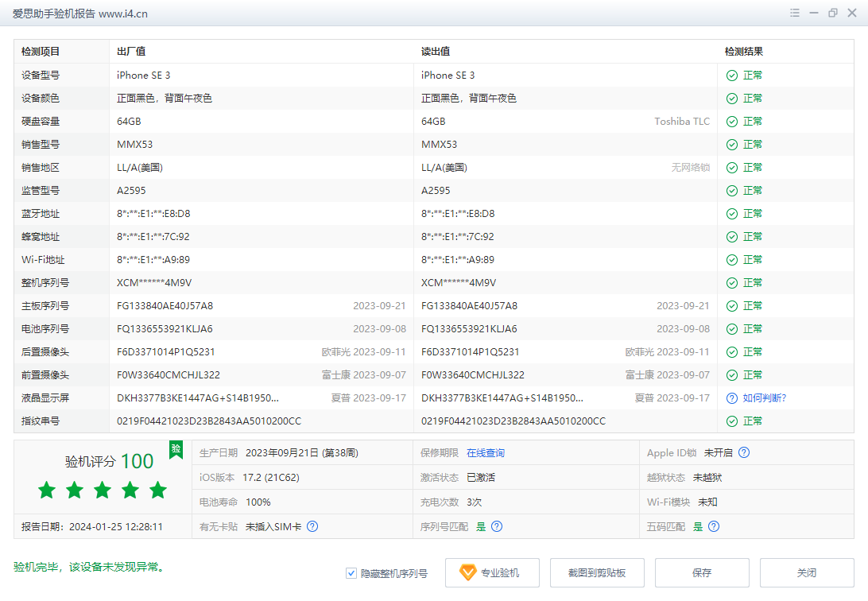Click the 读出值 column header
The image size is (868, 601).
point(436,52)
